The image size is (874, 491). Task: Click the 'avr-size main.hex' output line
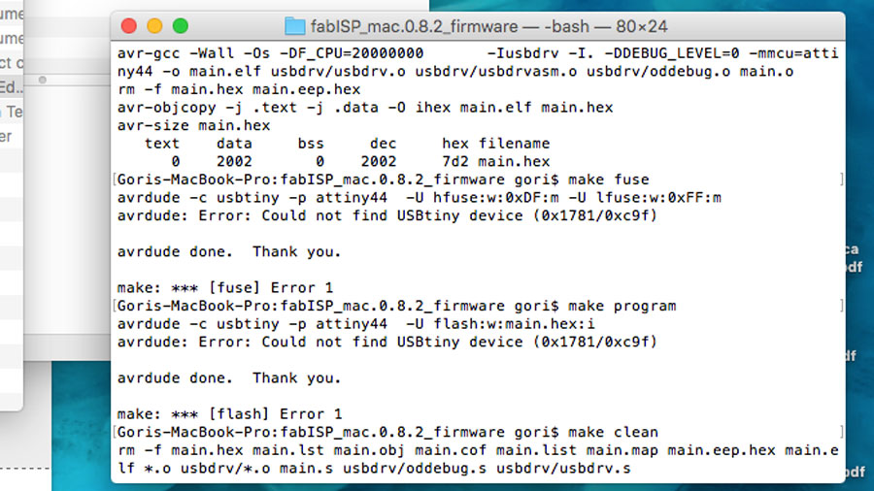[x=193, y=125]
